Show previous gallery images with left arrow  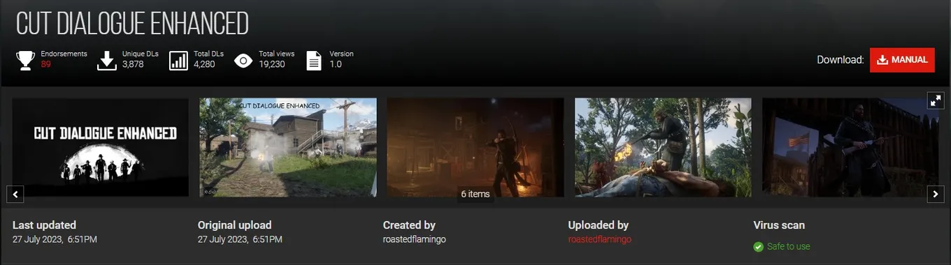[x=15, y=194]
